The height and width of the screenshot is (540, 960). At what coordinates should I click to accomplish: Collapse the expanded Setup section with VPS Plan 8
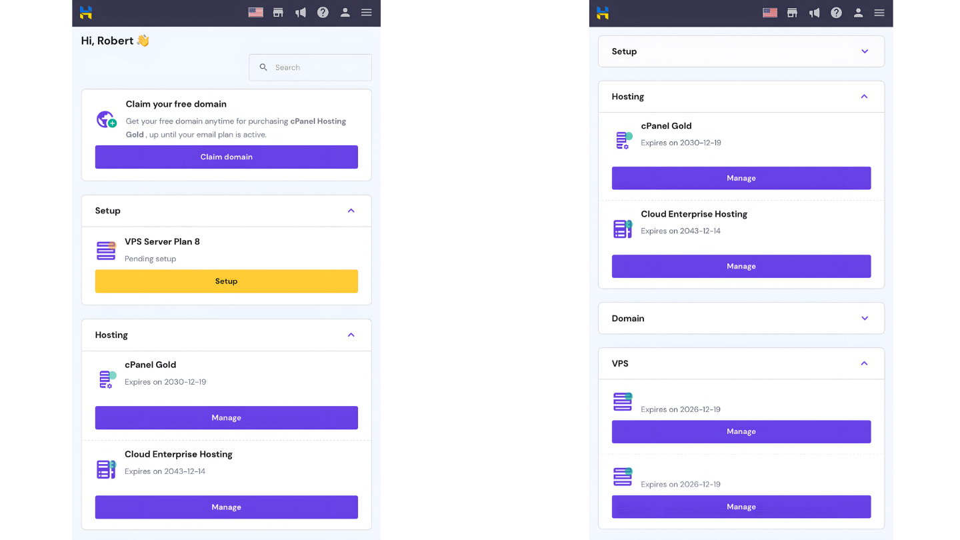[351, 211]
